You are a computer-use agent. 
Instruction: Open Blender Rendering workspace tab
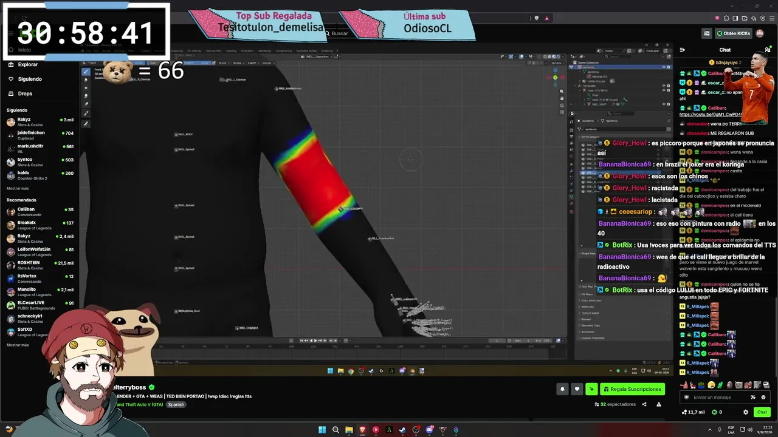265,51
